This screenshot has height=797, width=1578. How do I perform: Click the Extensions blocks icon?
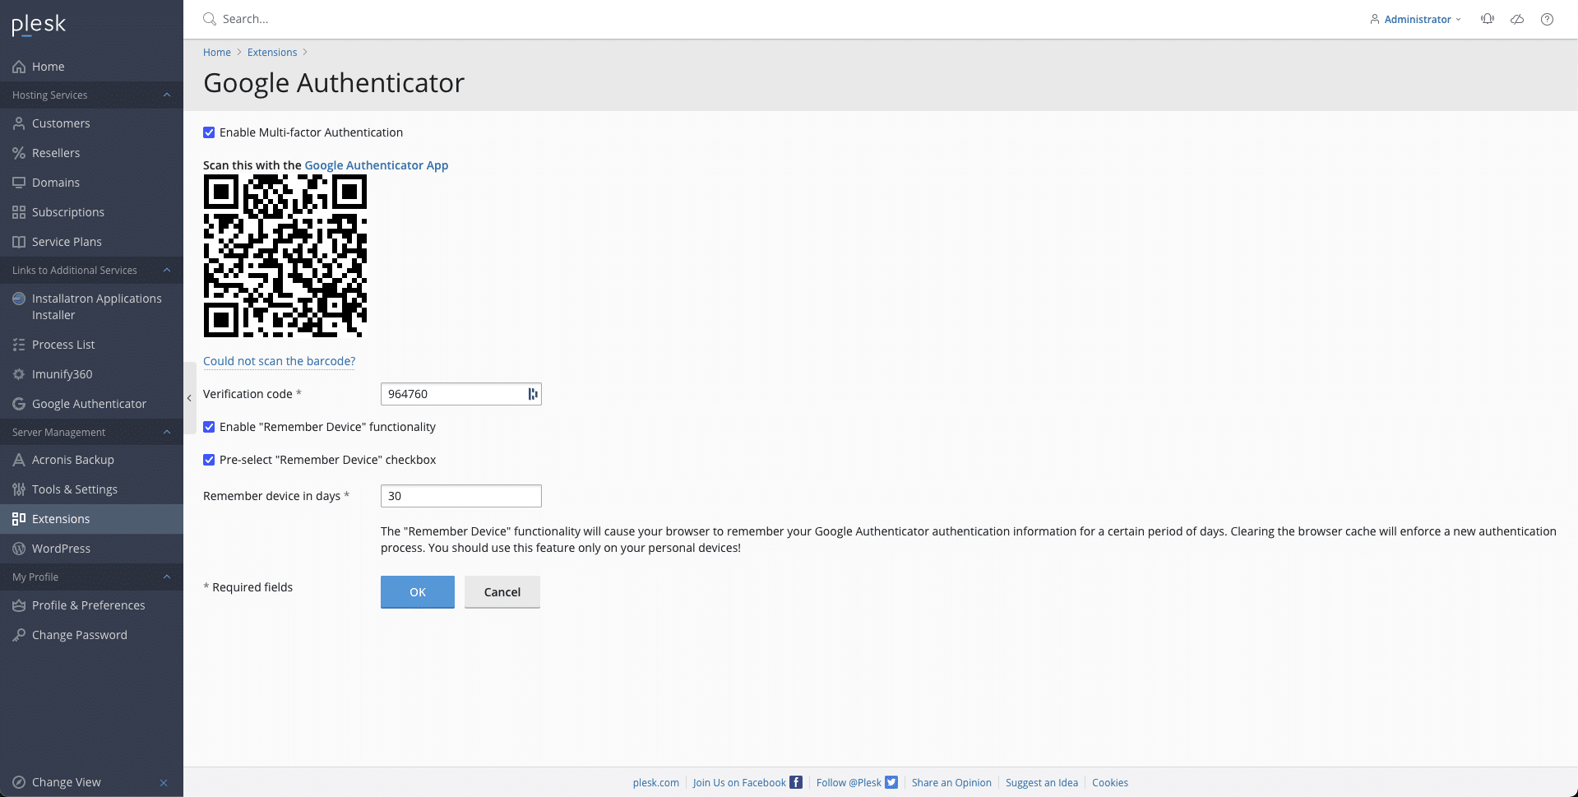coord(19,519)
